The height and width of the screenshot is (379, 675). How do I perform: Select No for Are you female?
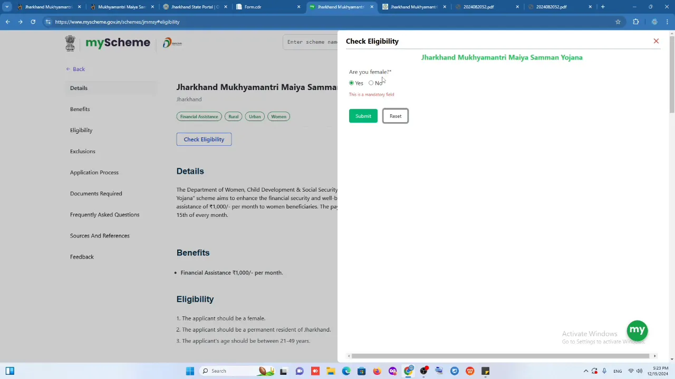pyautogui.click(x=371, y=83)
